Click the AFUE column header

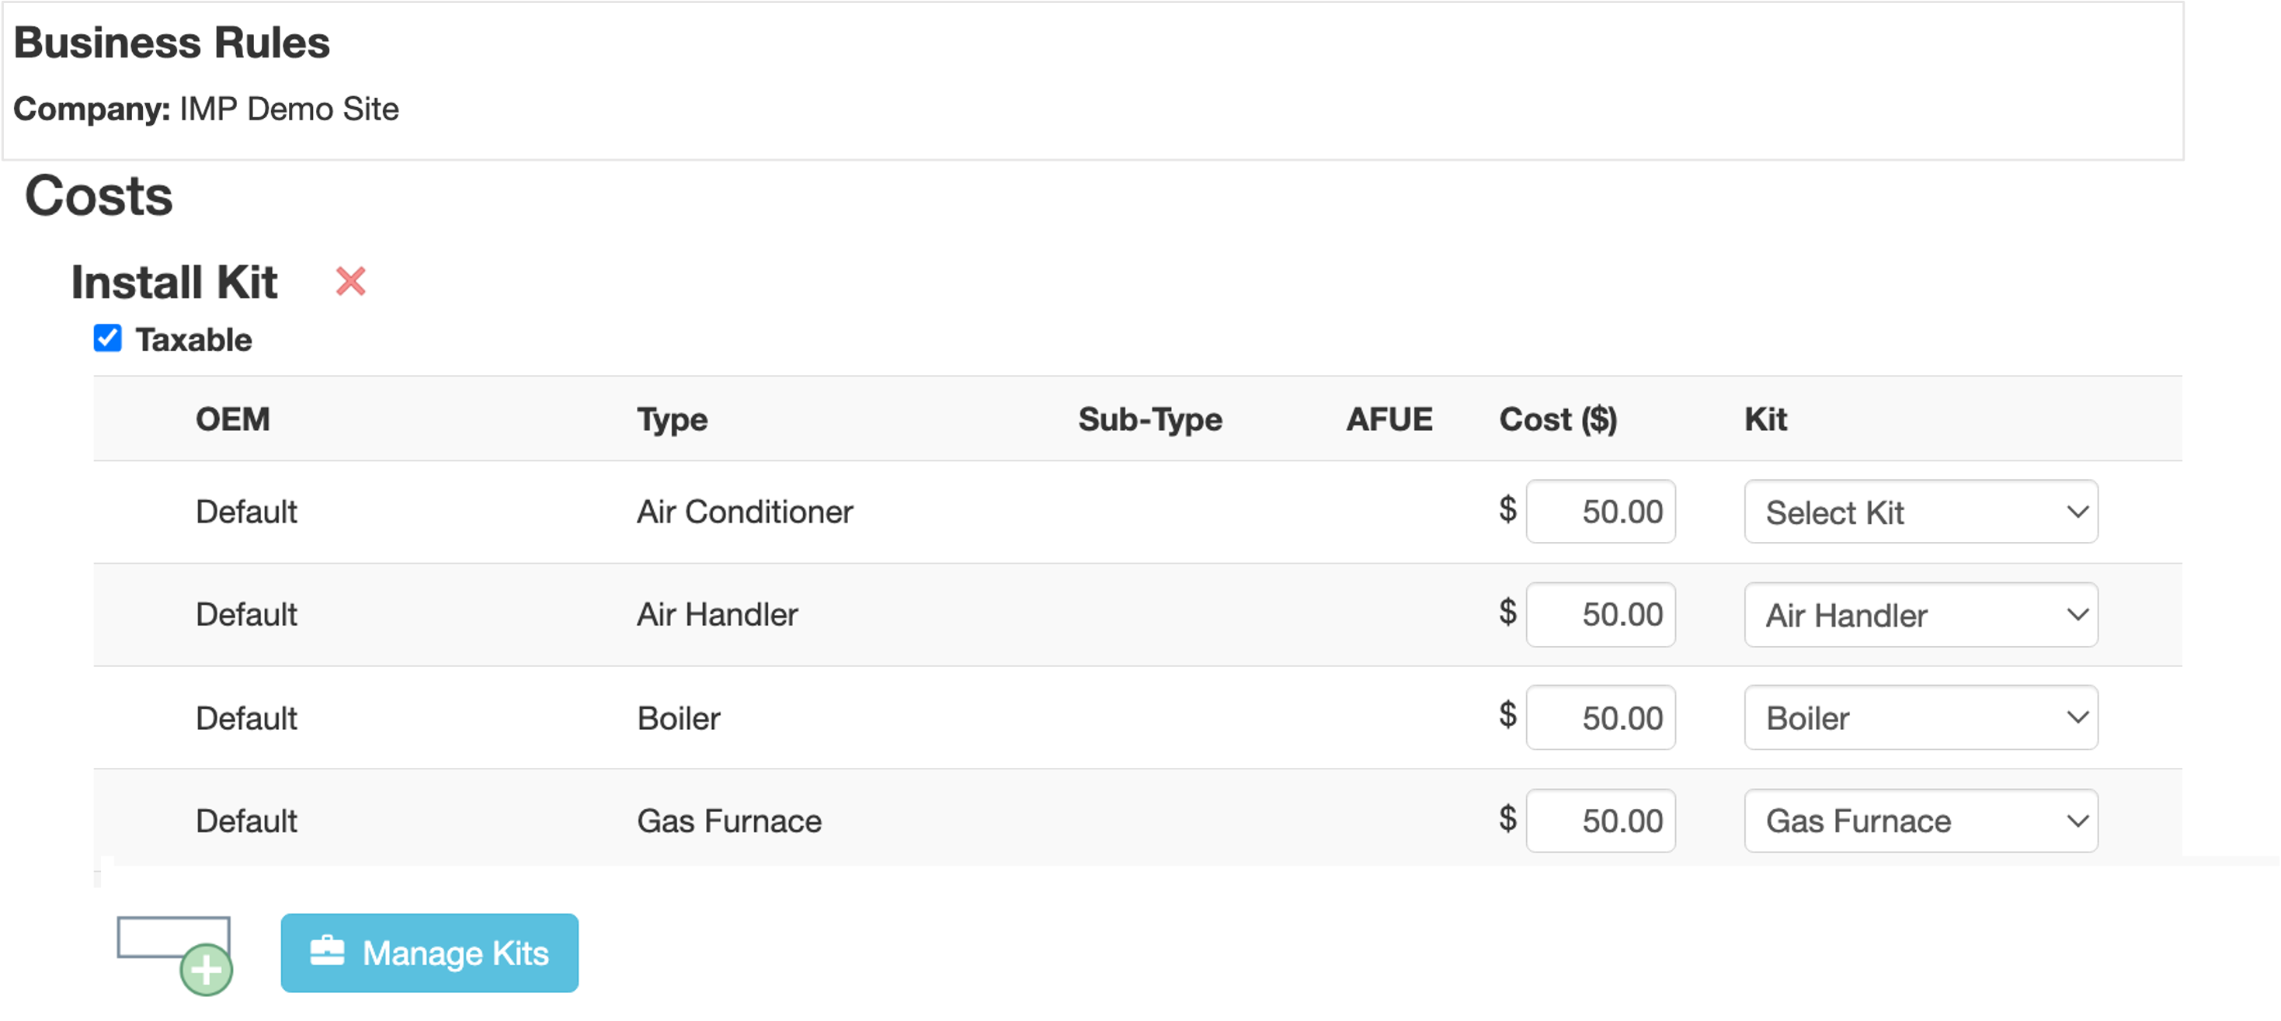(x=1389, y=418)
